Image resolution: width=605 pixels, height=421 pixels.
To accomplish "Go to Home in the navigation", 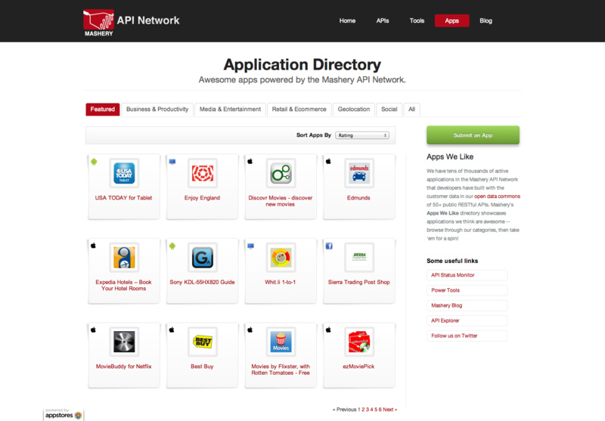I will click(347, 21).
